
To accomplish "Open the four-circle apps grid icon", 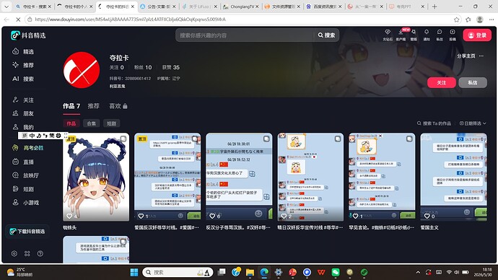I will (x=27, y=253).
